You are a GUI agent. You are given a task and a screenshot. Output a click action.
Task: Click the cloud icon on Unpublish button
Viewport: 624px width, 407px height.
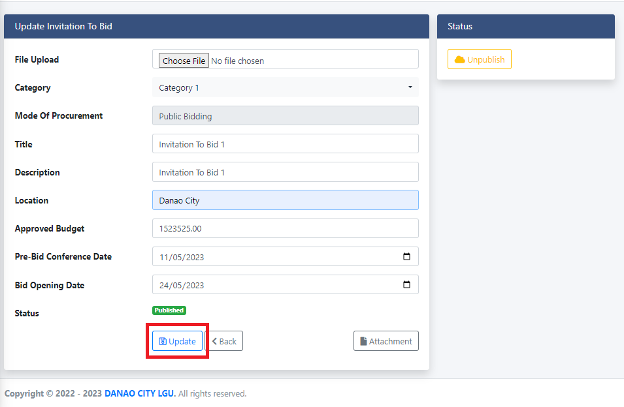(x=459, y=59)
